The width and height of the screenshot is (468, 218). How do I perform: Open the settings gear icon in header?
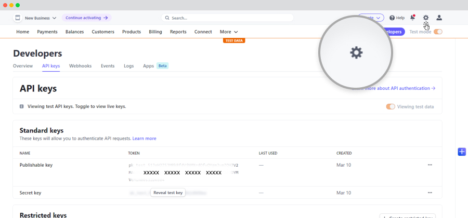point(426,18)
